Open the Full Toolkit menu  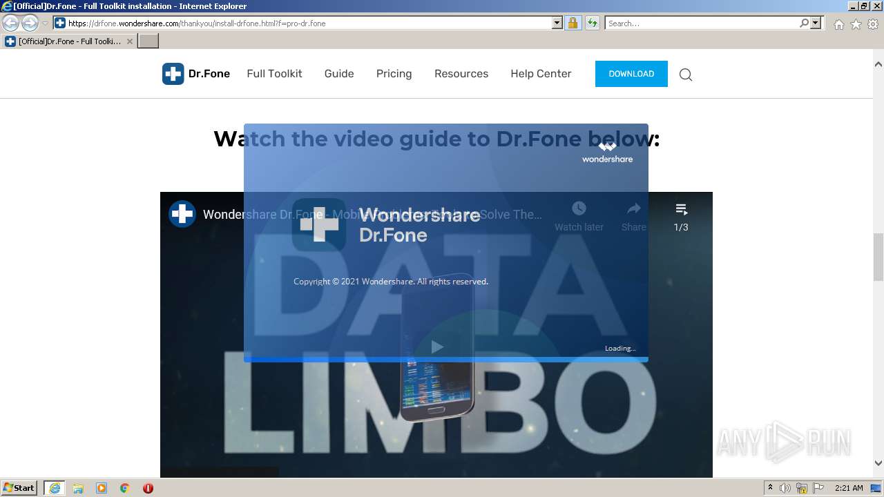coord(274,74)
